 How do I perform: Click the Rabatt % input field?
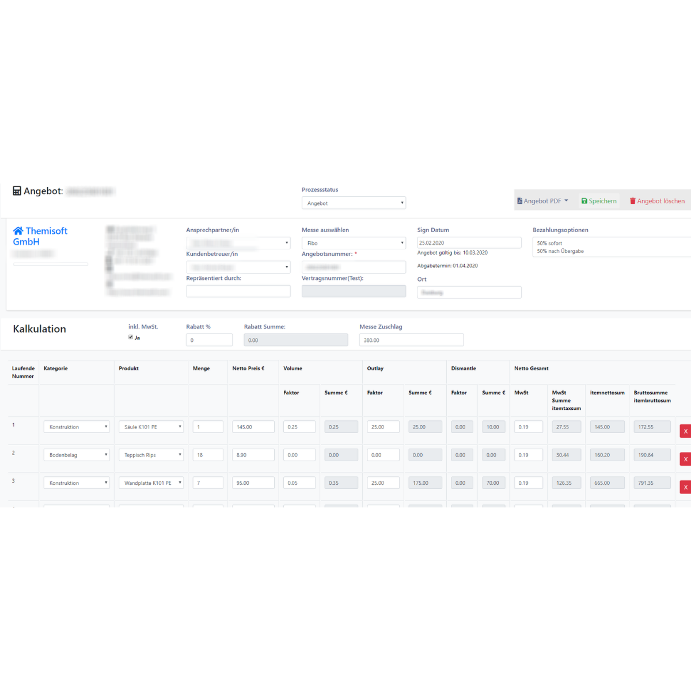[209, 340]
